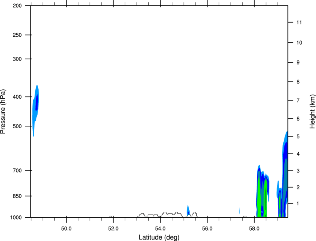Click the 1 km height label
This screenshot has width=316, height=241.
pos(298,204)
